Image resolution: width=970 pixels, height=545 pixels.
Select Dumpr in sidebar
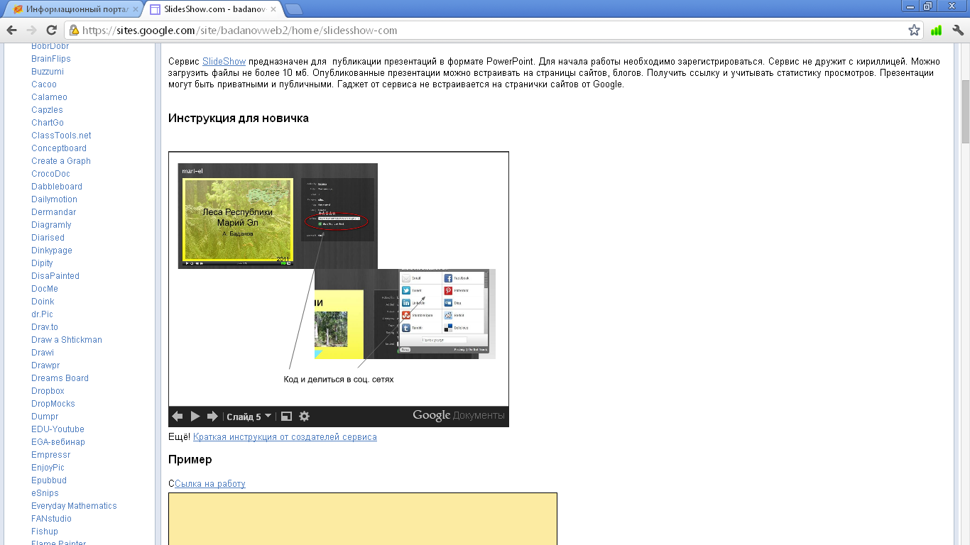point(45,417)
